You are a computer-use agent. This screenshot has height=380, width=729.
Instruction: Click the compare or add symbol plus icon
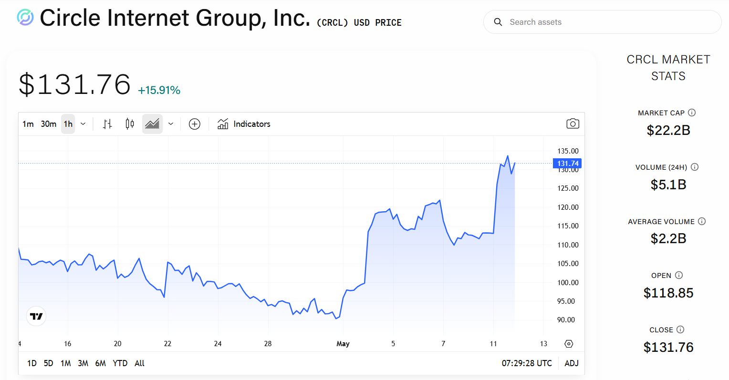pyautogui.click(x=195, y=124)
